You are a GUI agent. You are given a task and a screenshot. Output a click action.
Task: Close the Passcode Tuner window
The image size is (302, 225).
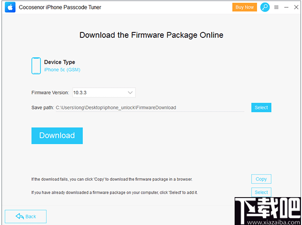pyautogui.click(x=296, y=7)
